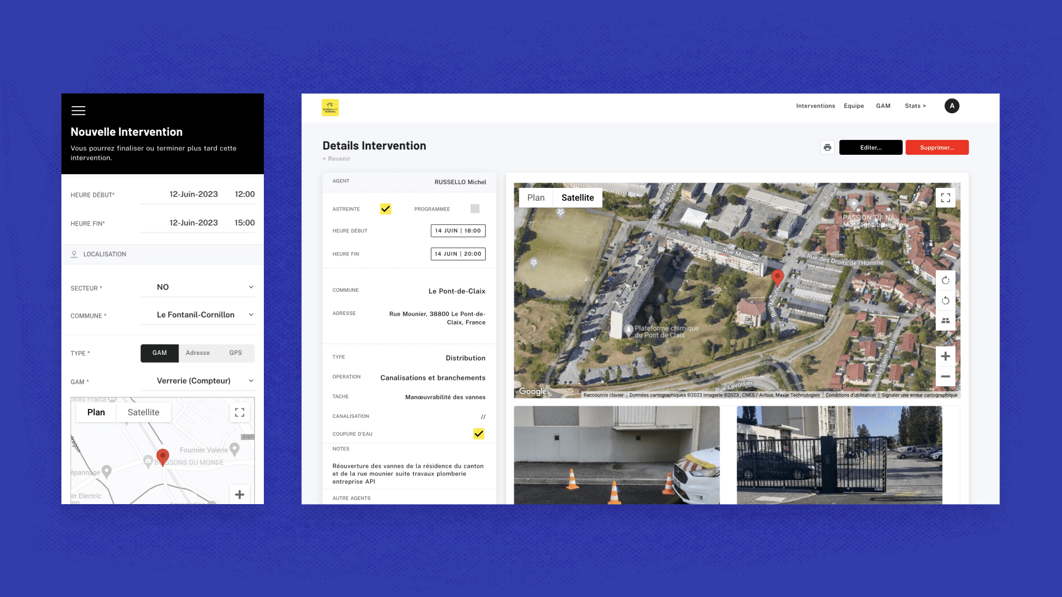The image size is (1062, 597).
Task: Click the team/people icon on map toolbar
Action: click(945, 321)
